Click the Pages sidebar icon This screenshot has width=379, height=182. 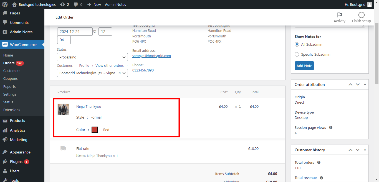coord(5,13)
